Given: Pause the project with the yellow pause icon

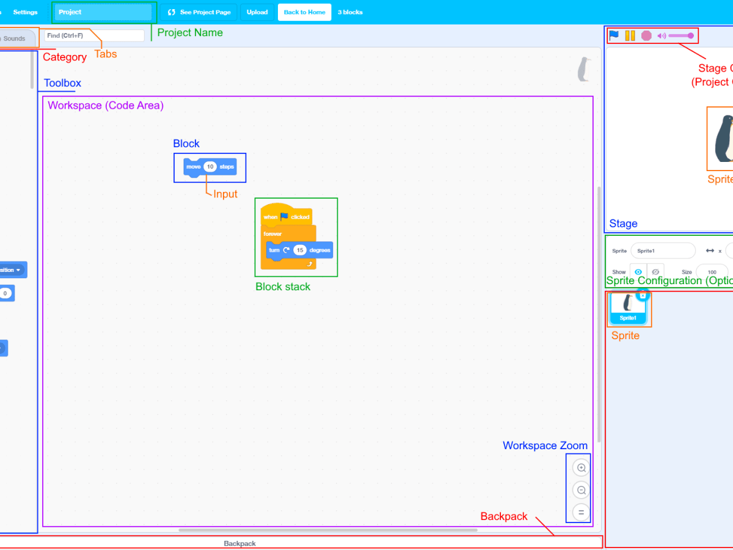Looking at the screenshot, I should (630, 36).
